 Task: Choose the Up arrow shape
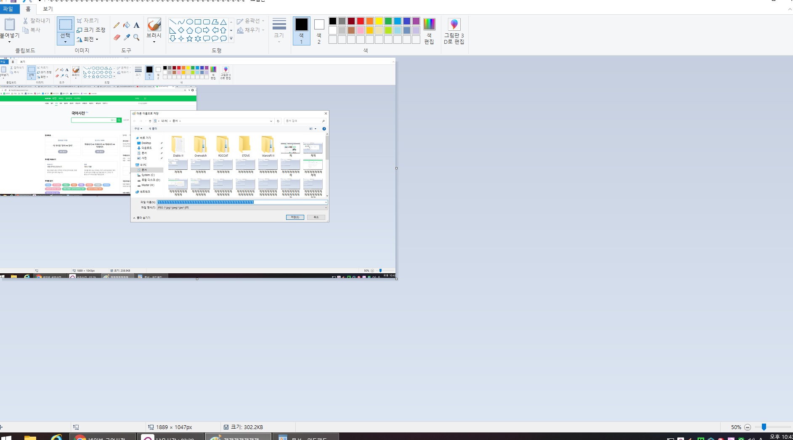pos(223,30)
